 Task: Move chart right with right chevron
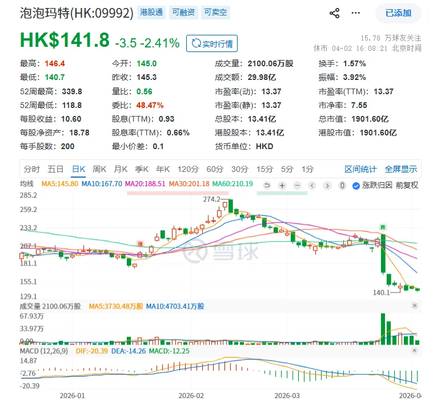327,185
